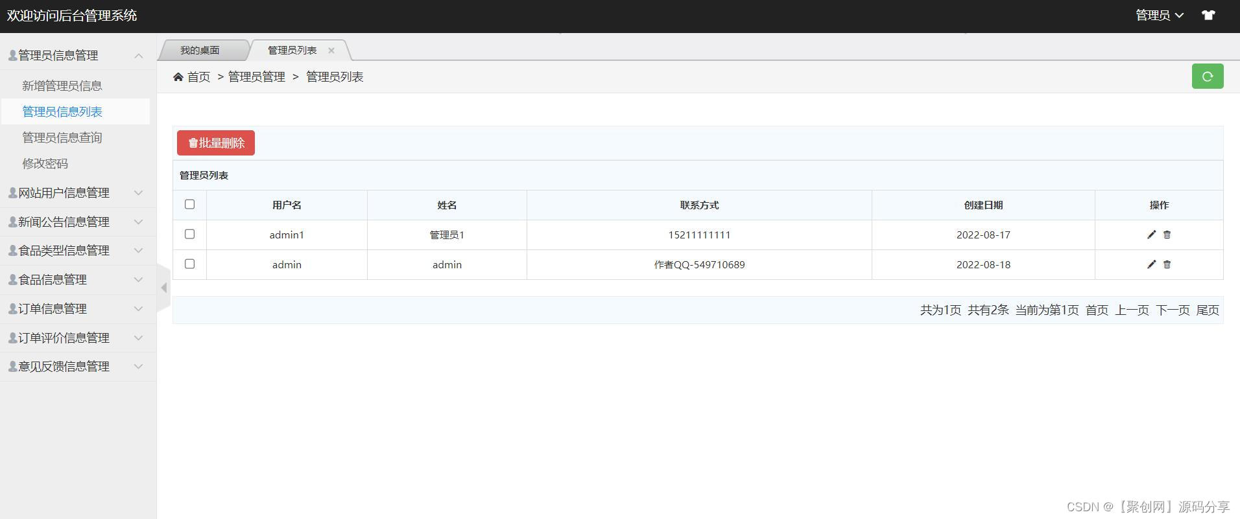Click contact cell 作者QQ-549710689

pyautogui.click(x=699, y=265)
